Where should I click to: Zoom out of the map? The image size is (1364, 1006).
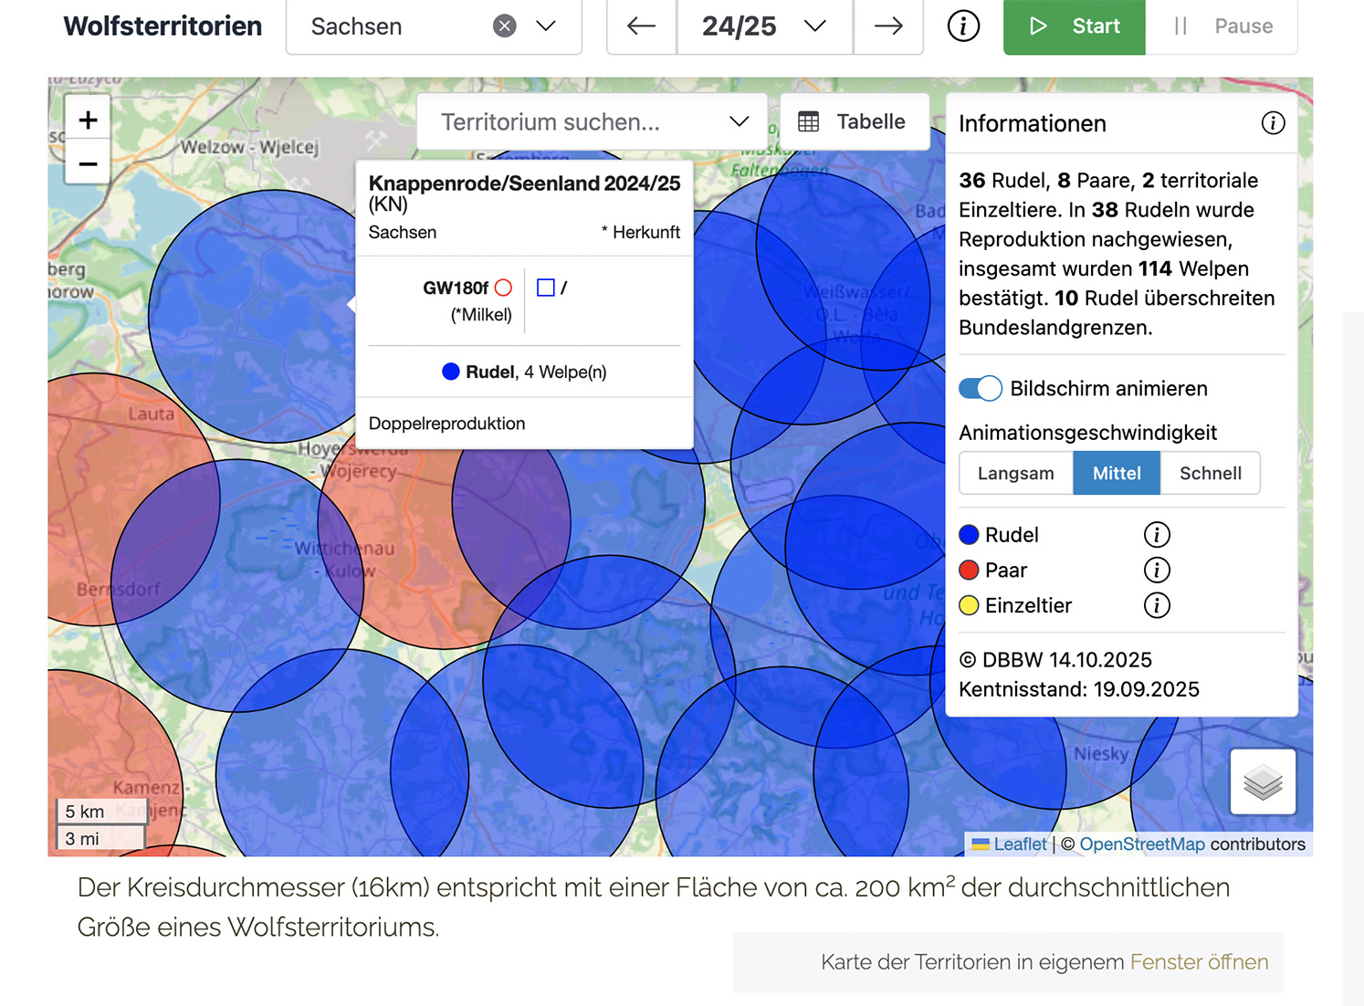88,164
